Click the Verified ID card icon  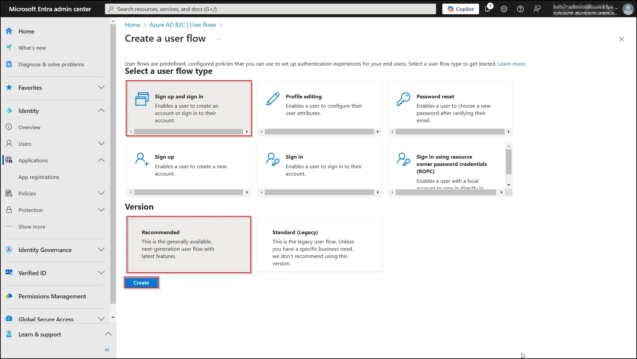(x=9, y=273)
